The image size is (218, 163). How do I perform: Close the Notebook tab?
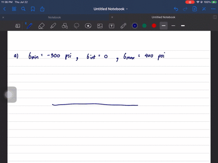[x=3, y=17]
